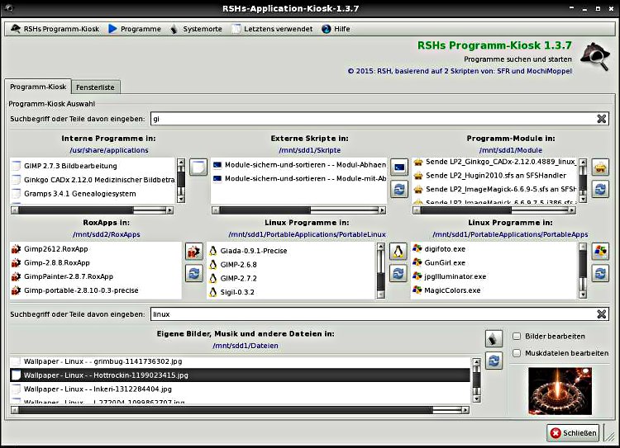Select digifoto.exe entry
The image size is (620, 448).
(x=494, y=248)
